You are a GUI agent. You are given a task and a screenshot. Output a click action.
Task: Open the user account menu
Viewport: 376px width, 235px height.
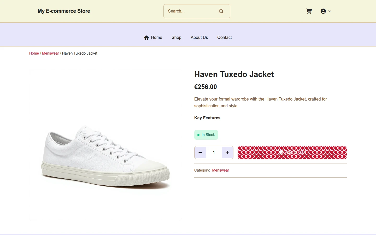[326, 11]
